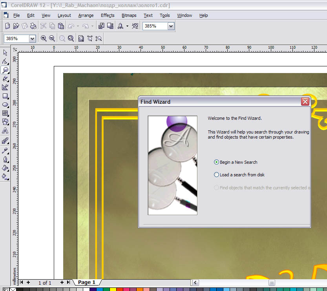Click Zoom To All Objects icon

(71, 38)
